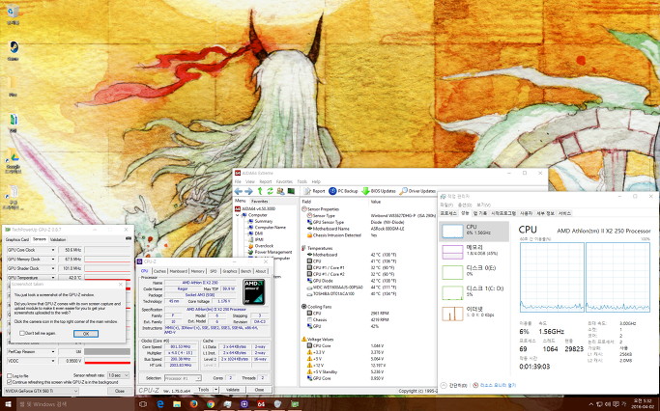The height and width of the screenshot is (411, 660).
Task: Switch to AIDA64 Favorites panel tab
Action: point(259,202)
